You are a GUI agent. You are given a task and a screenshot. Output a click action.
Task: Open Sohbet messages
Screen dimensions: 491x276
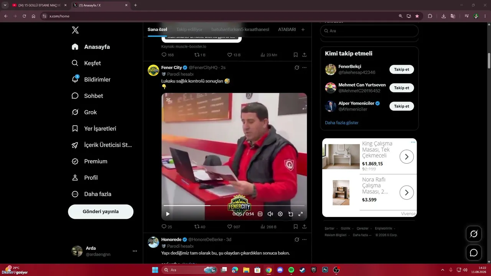87,96
